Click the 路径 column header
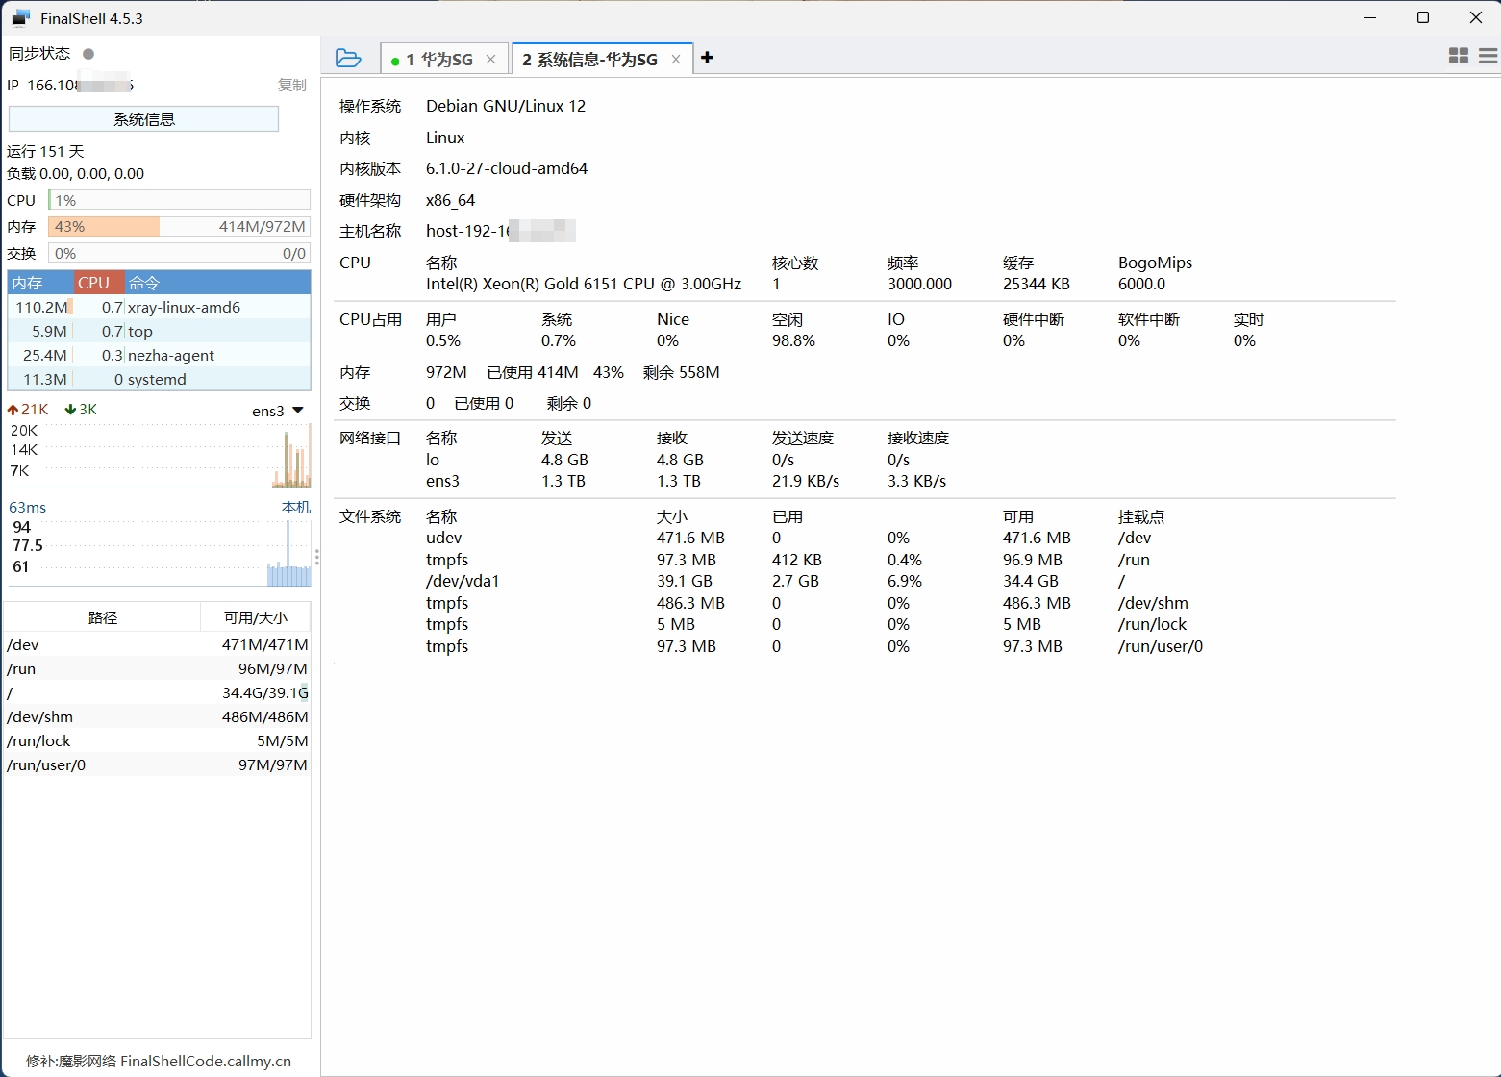The height and width of the screenshot is (1077, 1501). [x=103, y=617]
